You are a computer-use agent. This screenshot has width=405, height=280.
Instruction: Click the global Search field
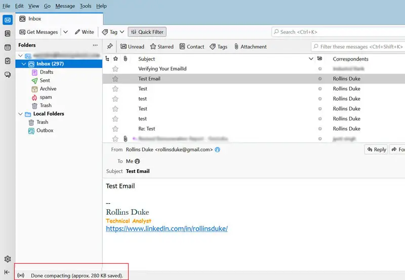pos(338,32)
